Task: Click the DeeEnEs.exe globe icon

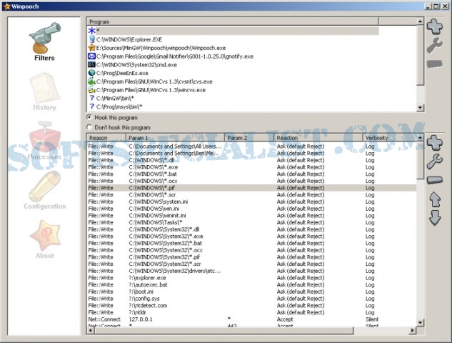Action: (x=91, y=73)
